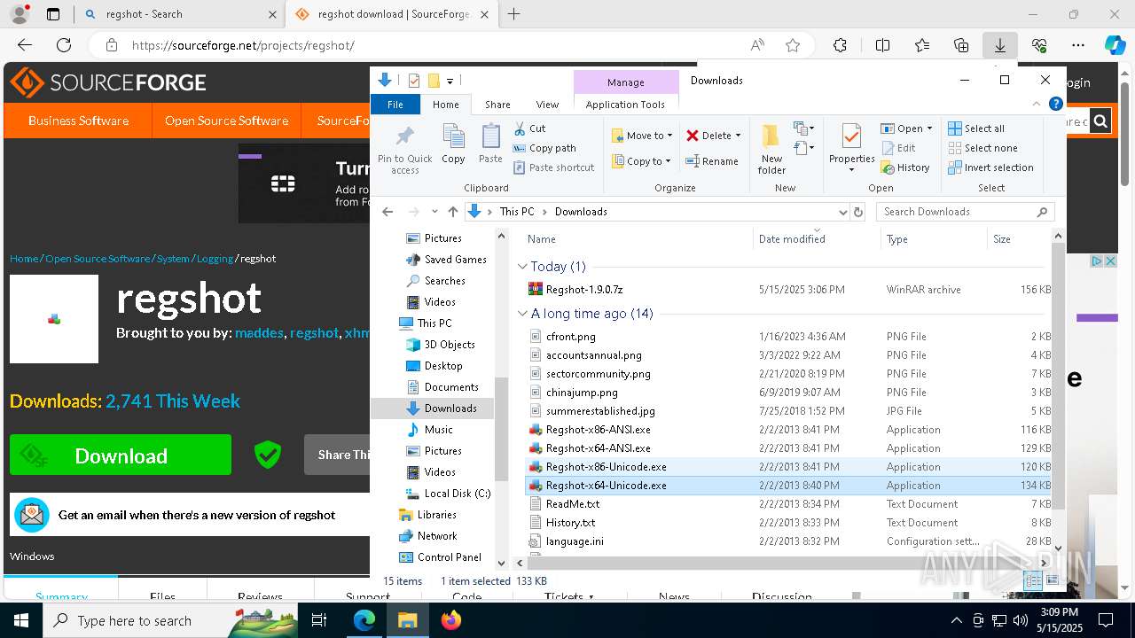
Task: Click the Paste ribbon icon
Action: point(490,144)
